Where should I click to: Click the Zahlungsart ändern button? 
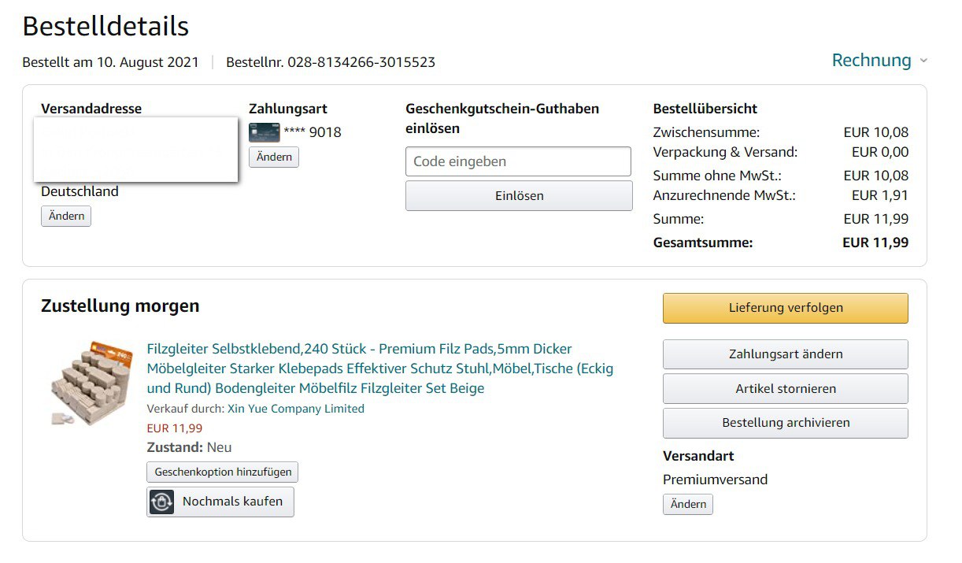click(785, 354)
